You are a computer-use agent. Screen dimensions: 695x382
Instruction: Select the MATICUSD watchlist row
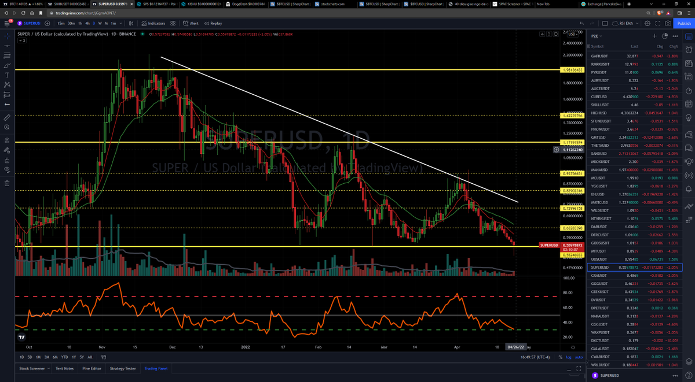635,202
